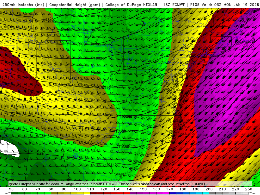Click the 10600 height contour label
This screenshot has height=195, width=260.
coord(44,180)
